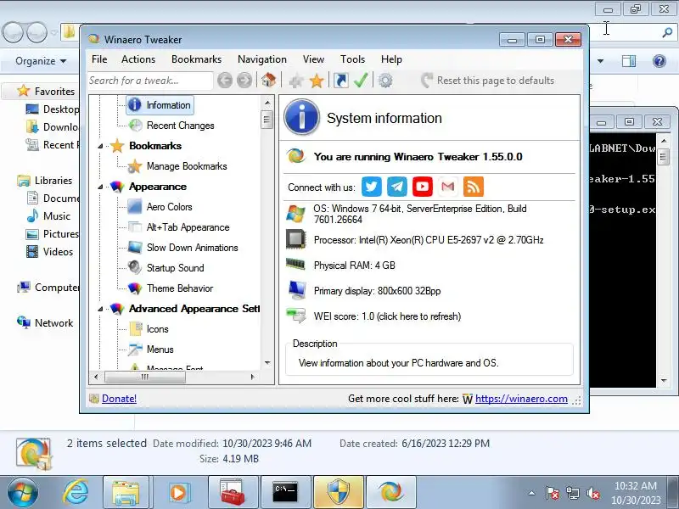Go to the Home page icon
679x509 pixels.
[x=268, y=80]
